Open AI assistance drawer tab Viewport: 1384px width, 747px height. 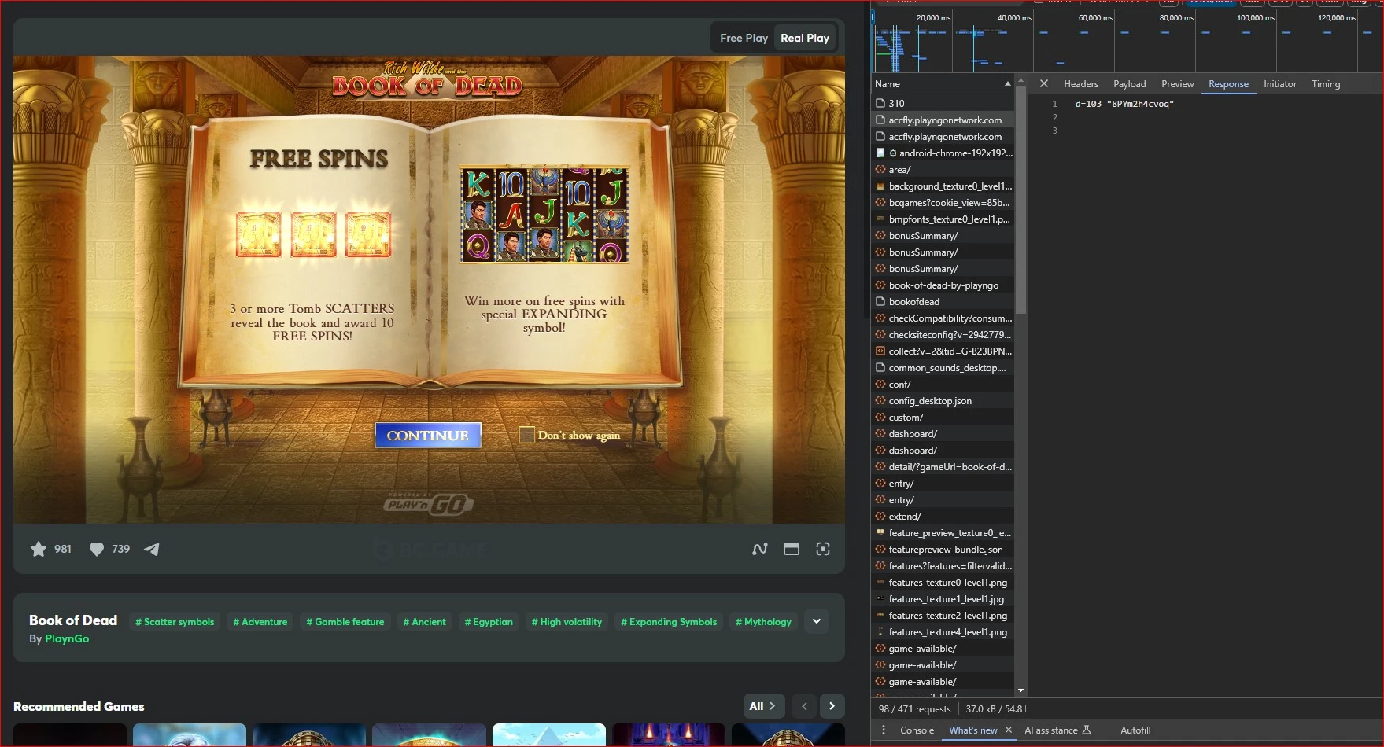coord(1057,730)
